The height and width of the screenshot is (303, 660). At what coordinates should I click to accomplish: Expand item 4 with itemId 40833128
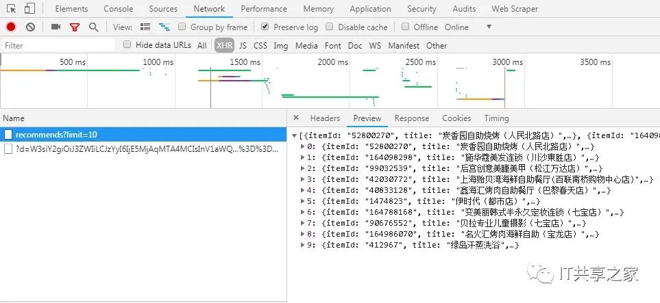point(302,190)
